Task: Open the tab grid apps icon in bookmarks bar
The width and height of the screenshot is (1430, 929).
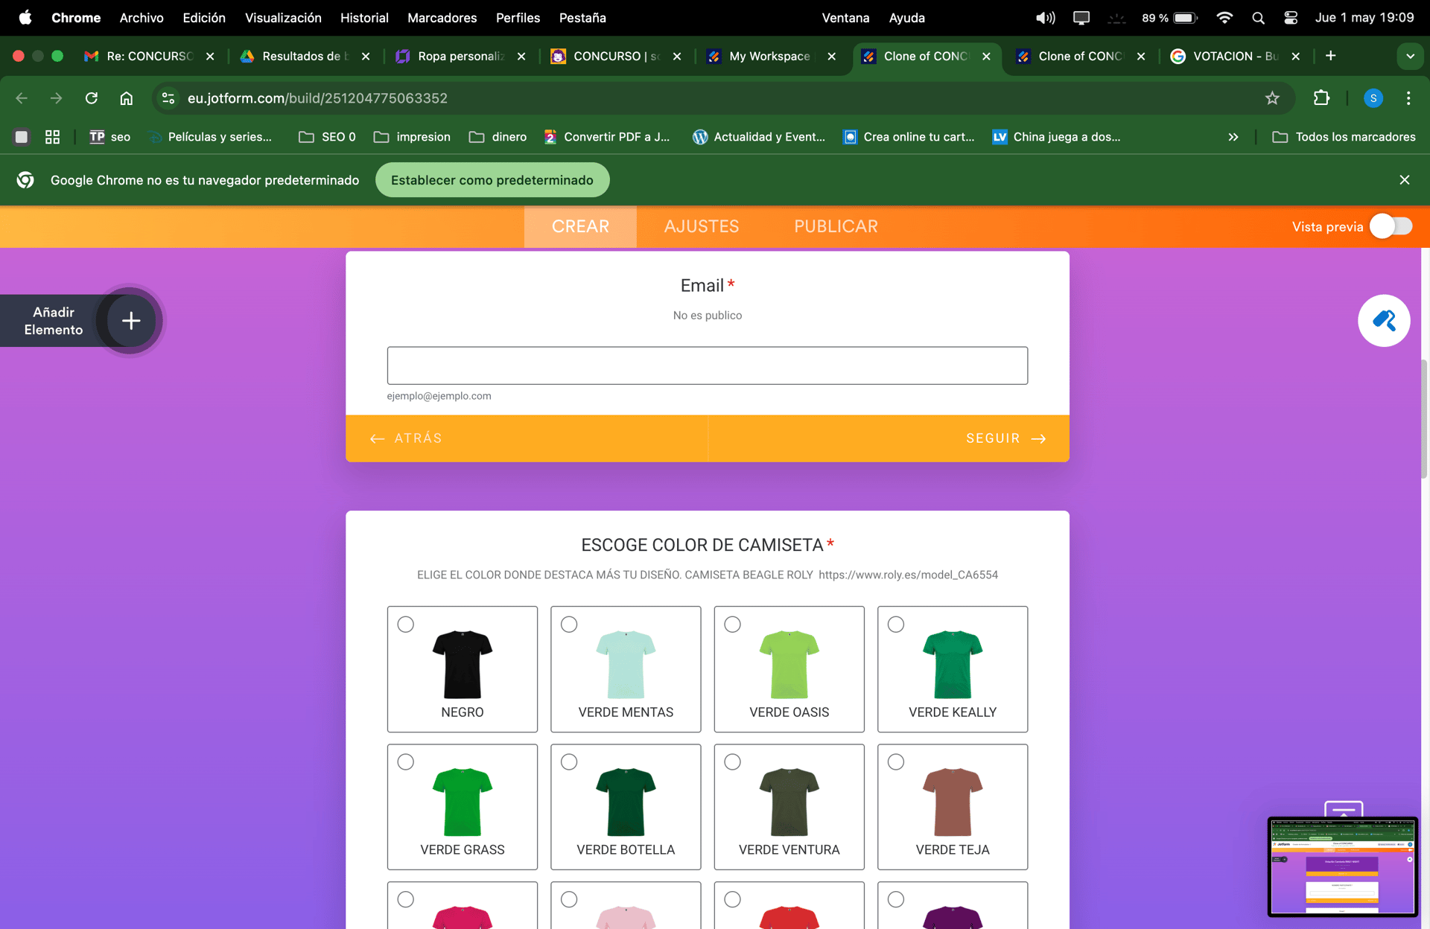Action: tap(52, 137)
